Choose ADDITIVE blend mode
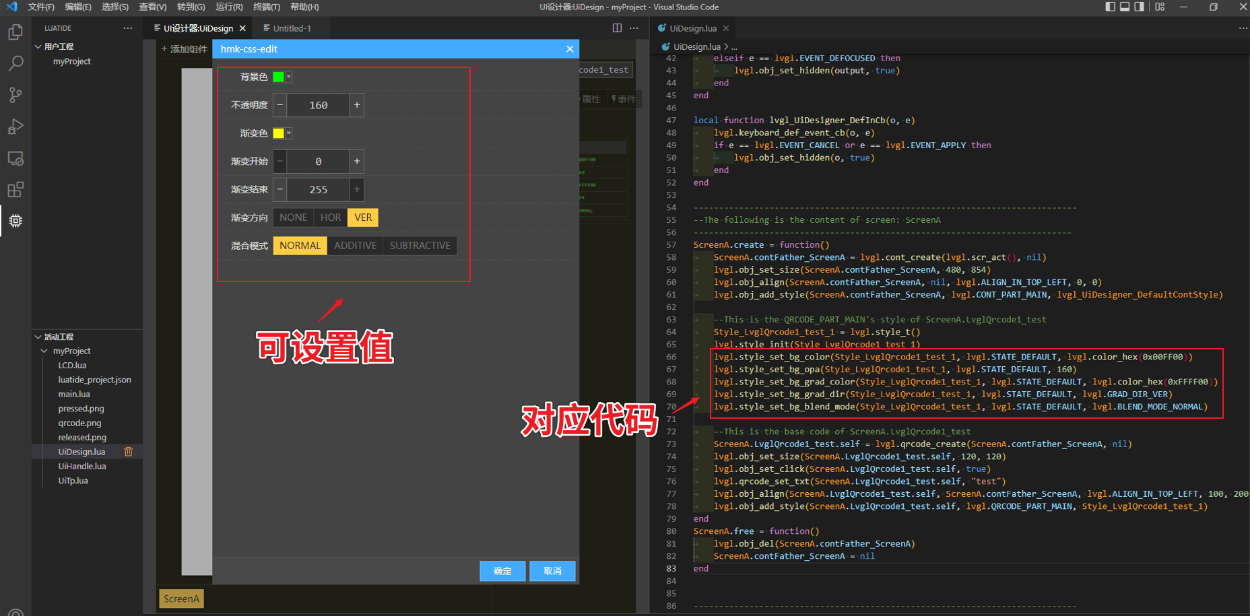 [x=355, y=246]
